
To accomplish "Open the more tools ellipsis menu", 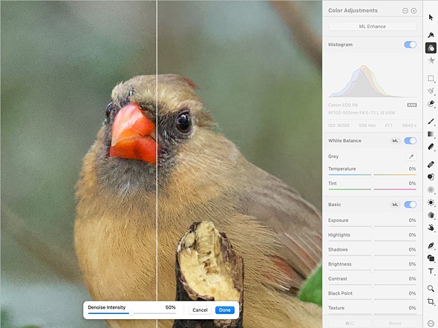I will click(x=431, y=324).
